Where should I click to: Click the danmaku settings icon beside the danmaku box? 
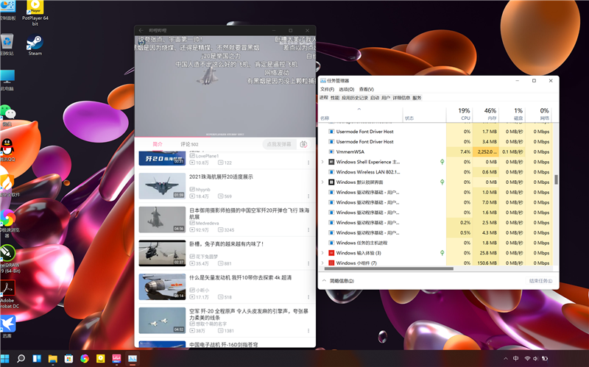(x=303, y=145)
